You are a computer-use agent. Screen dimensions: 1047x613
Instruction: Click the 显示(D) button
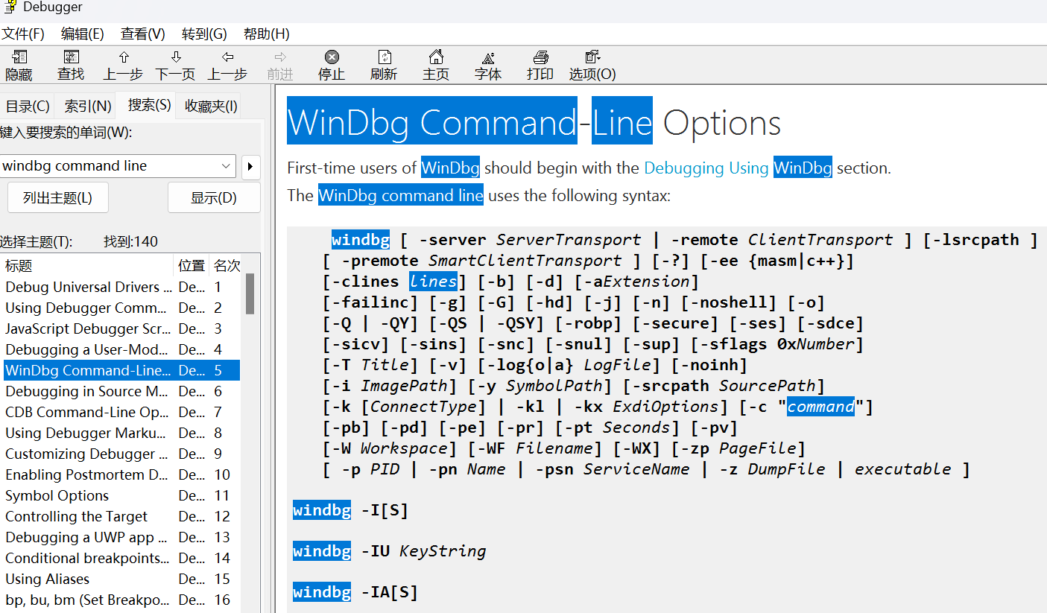(214, 197)
